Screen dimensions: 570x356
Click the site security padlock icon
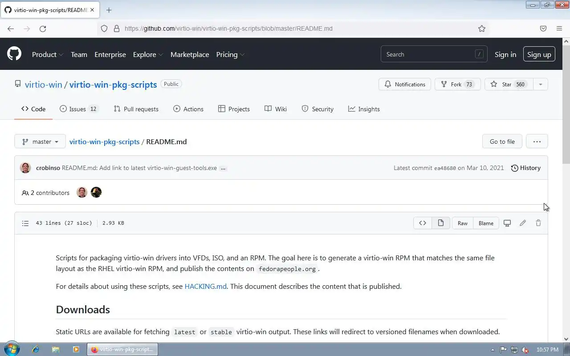(117, 28)
